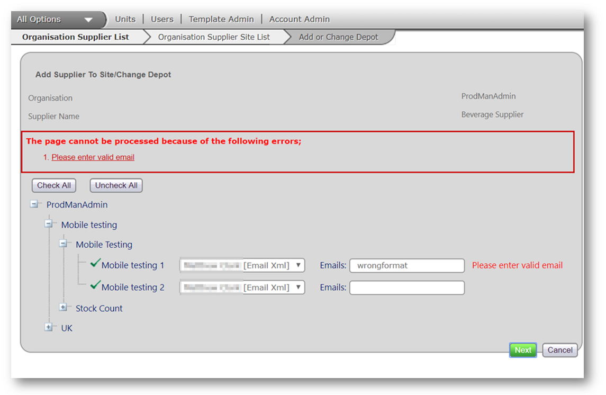Open the Units menu

(125, 19)
